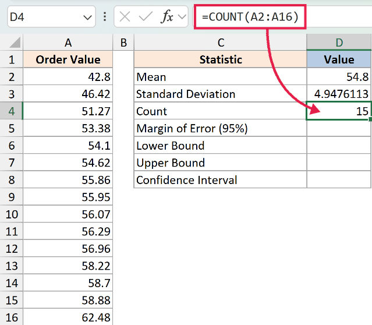Open the dropdown chevron beside the fx icon
The image size is (372, 325).
pos(182,17)
